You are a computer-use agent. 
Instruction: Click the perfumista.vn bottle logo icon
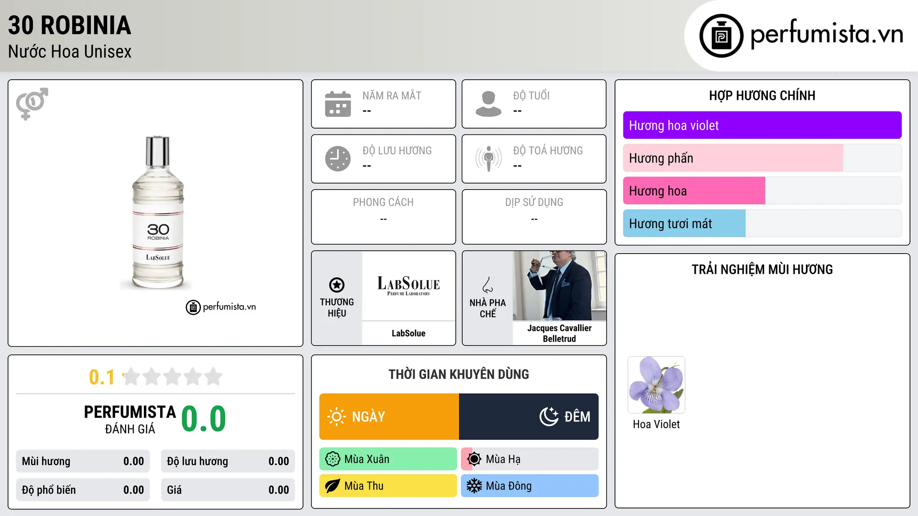[721, 36]
